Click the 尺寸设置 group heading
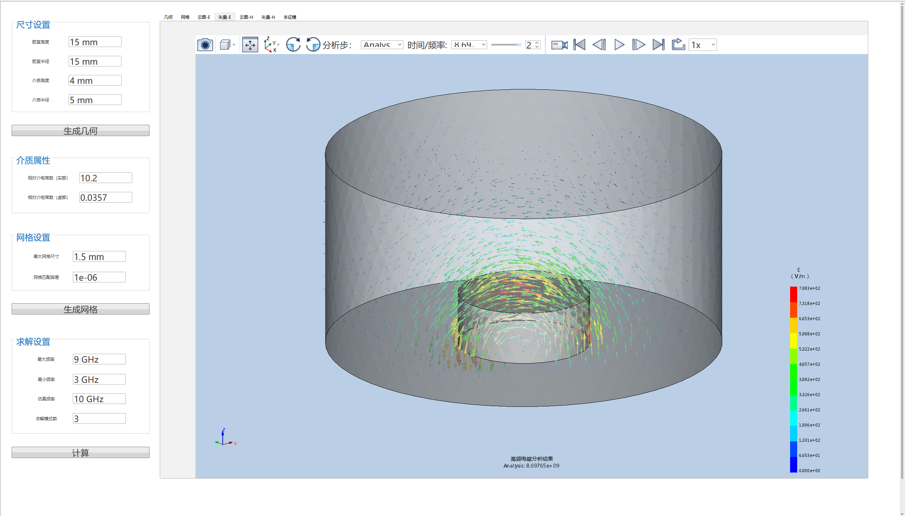 [x=33, y=25]
